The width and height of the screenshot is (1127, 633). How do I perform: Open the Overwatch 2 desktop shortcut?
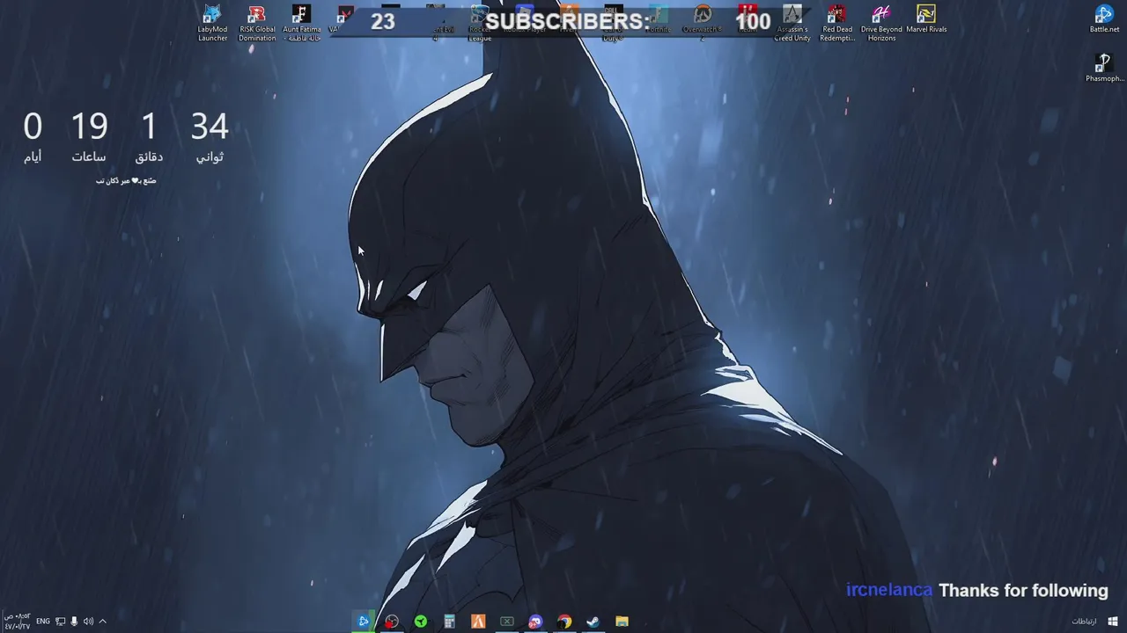(703, 23)
